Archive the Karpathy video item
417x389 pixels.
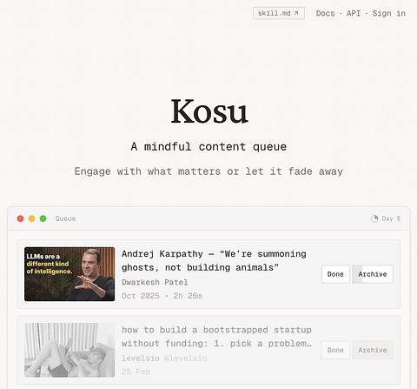[x=373, y=274]
